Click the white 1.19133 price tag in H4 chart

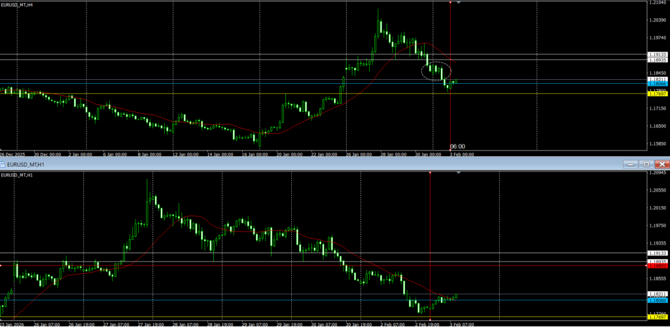(657, 54)
